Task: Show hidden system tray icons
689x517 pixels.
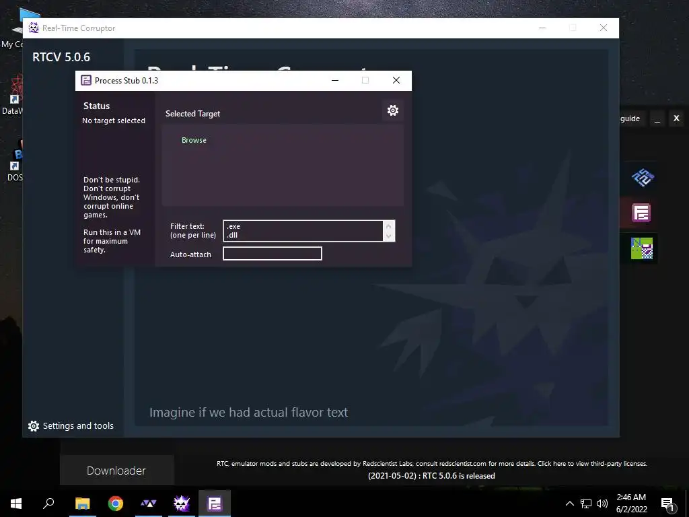Action: pos(569,504)
